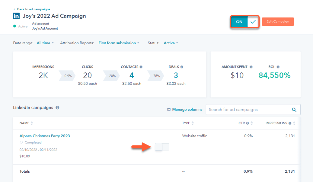
Task: Open the Attribution Reports dropdown
Action: click(x=119, y=43)
